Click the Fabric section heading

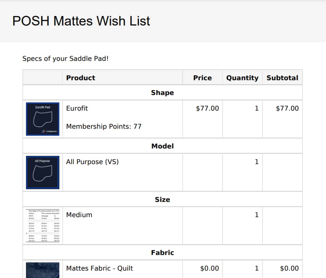point(162,253)
